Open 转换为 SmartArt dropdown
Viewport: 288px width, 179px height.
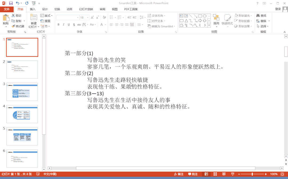[161, 26]
